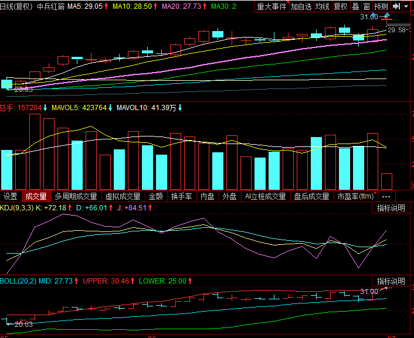Expand more indicator tabs with ellipsis button

[x=386, y=196]
